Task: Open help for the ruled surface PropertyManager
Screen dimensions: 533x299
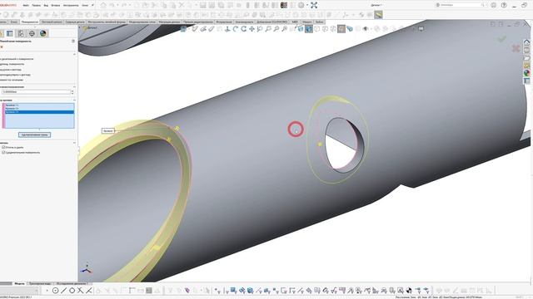Action: coord(73,41)
